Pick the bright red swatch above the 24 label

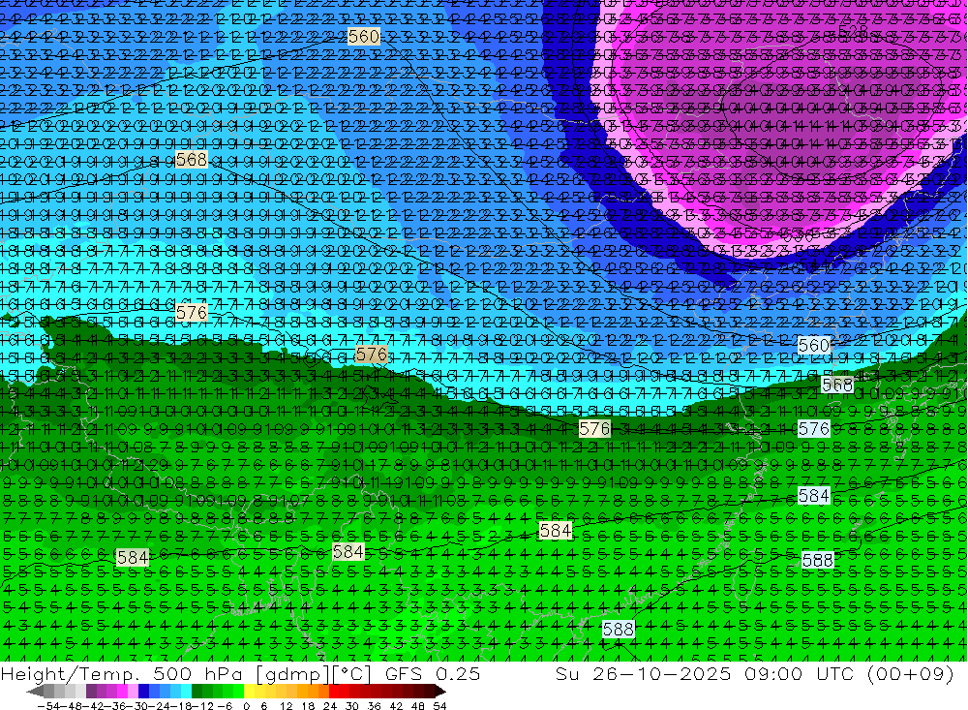click(x=334, y=692)
